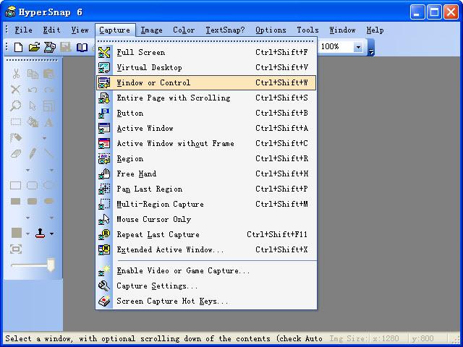Click the Delete X tool icon
This screenshot has width=463, height=347.
16,90
